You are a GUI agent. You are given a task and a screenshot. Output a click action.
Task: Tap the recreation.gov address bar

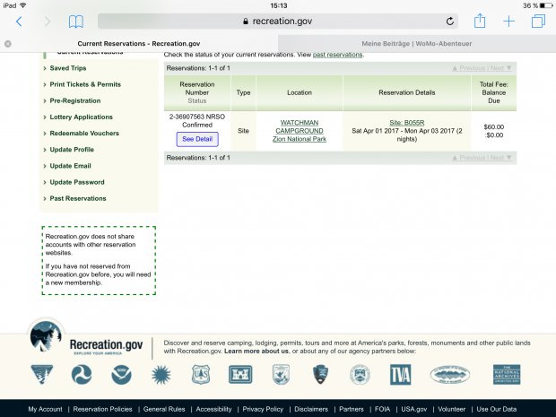coord(278,22)
